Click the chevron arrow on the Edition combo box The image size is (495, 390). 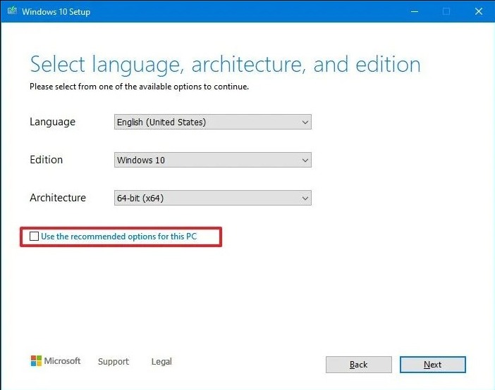pos(305,161)
